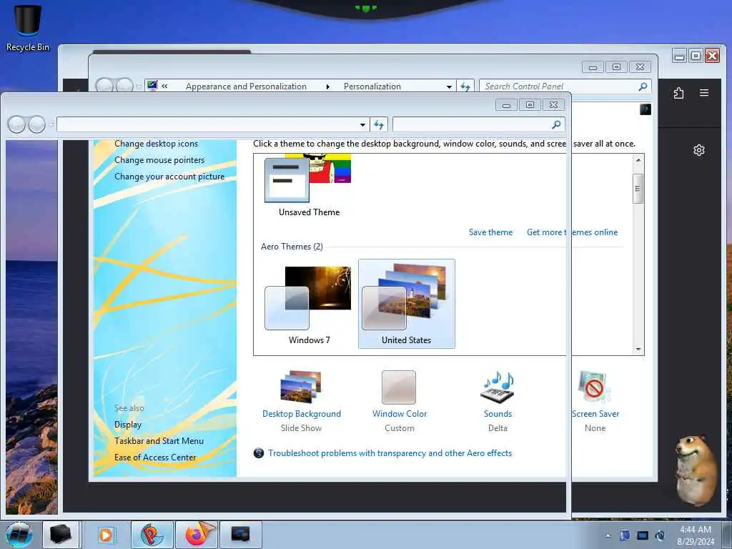The image size is (732, 549).
Task: Open the back window address dropdown arrow
Action: 449,86
